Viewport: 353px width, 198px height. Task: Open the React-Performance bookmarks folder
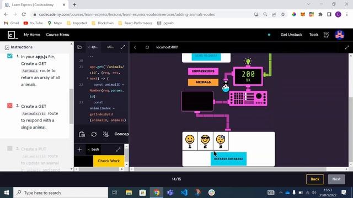135,23
